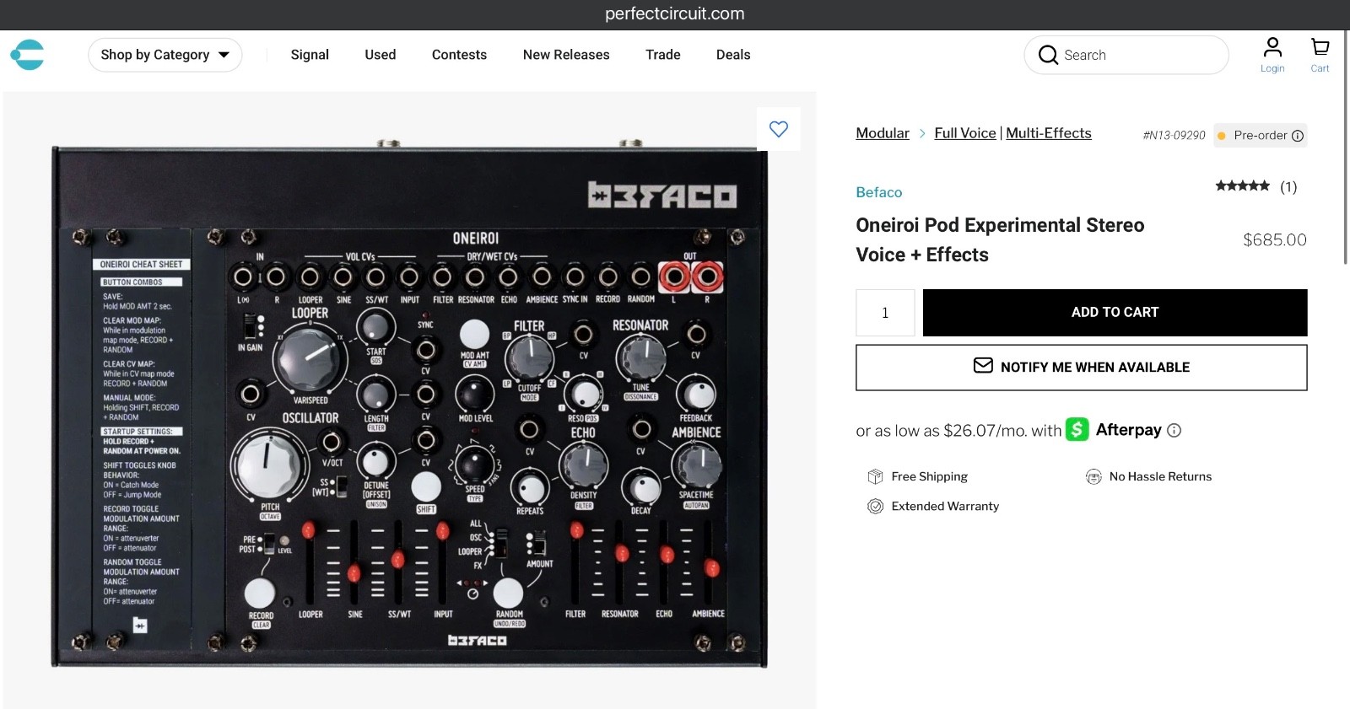Click the product title Oneiroi Pod text
The width and height of the screenshot is (1350, 709).
pos(1000,239)
